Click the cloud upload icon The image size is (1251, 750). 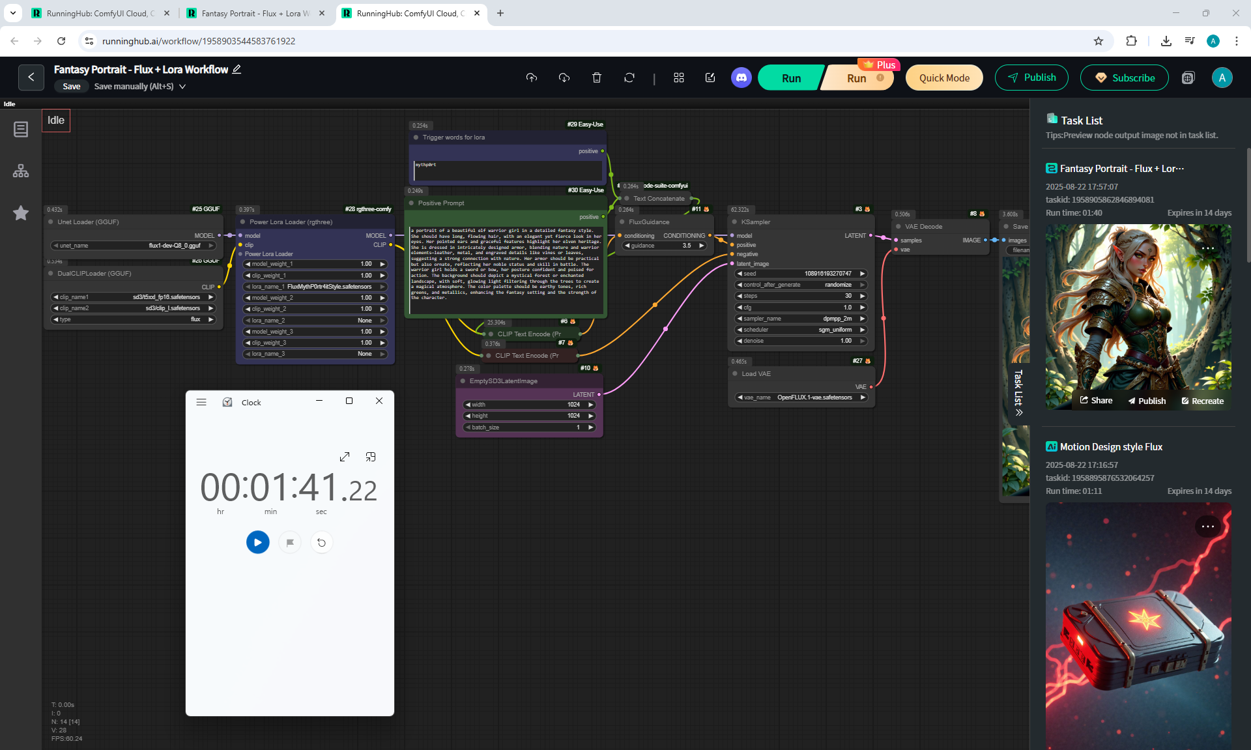tap(532, 78)
